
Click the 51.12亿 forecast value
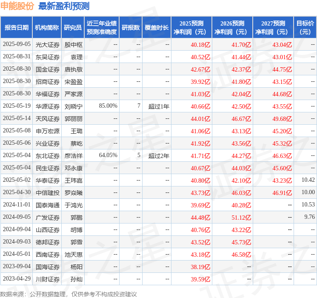pos(241,218)
